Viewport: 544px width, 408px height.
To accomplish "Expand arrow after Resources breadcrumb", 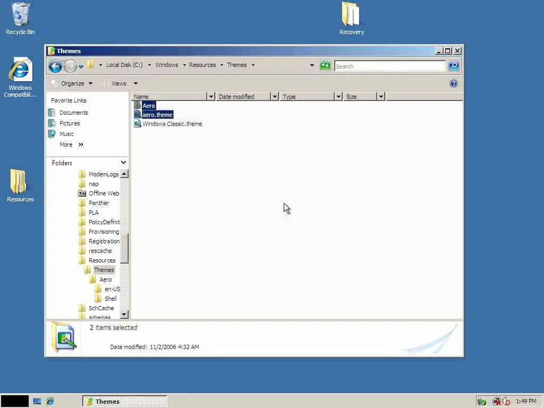I will pyautogui.click(x=222, y=65).
